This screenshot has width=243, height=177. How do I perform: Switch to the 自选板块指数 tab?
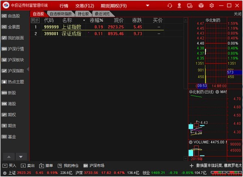pyautogui.click(x=61, y=14)
